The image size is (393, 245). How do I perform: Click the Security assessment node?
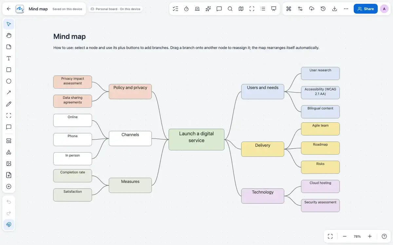tap(320, 205)
